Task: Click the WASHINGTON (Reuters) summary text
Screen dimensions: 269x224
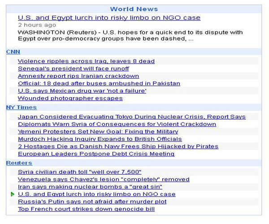Action: coord(130,35)
